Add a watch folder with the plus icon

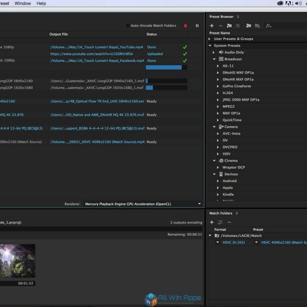[x=212, y=222]
